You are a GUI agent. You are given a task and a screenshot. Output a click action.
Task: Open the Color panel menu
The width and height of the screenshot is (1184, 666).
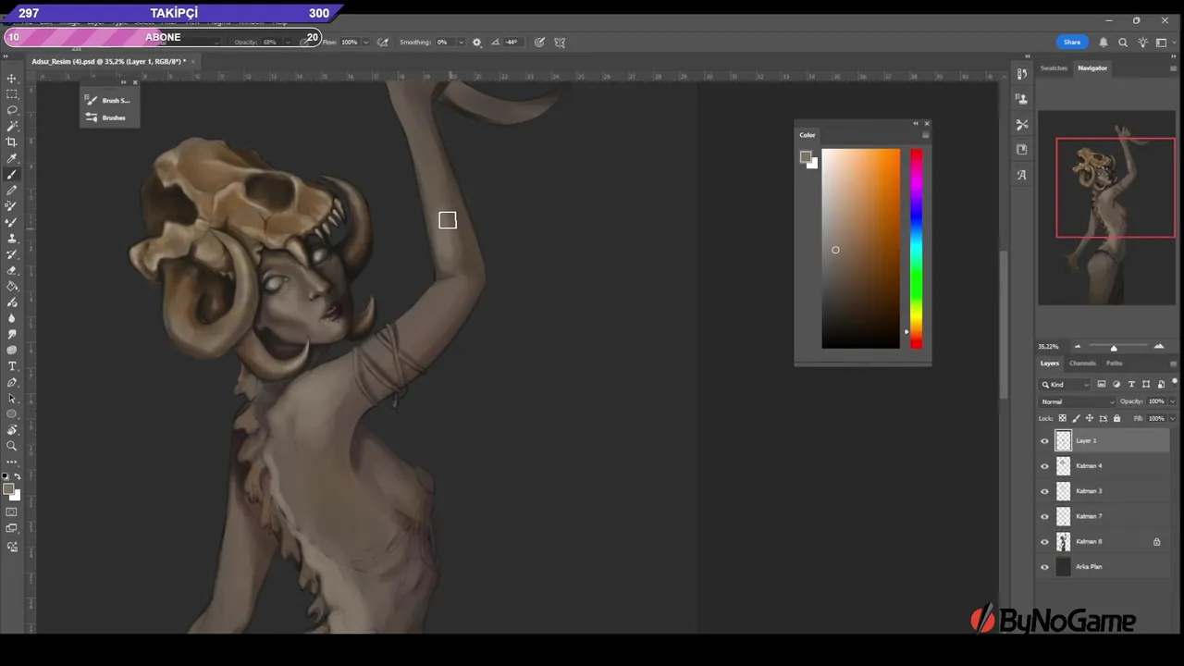point(925,135)
